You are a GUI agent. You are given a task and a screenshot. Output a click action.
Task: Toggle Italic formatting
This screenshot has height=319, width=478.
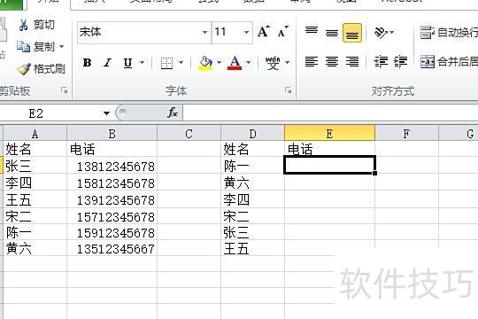(x=107, y=63)
